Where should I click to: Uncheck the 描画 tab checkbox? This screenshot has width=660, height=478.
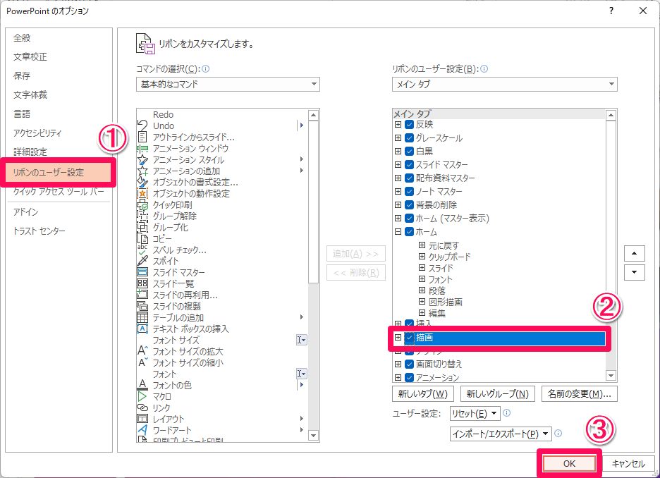(409, 338)
